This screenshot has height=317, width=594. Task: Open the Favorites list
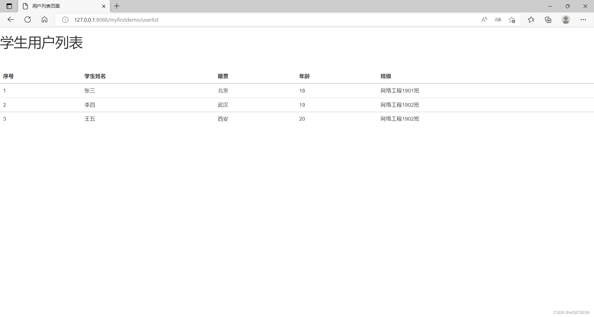[x=531, y=20]
